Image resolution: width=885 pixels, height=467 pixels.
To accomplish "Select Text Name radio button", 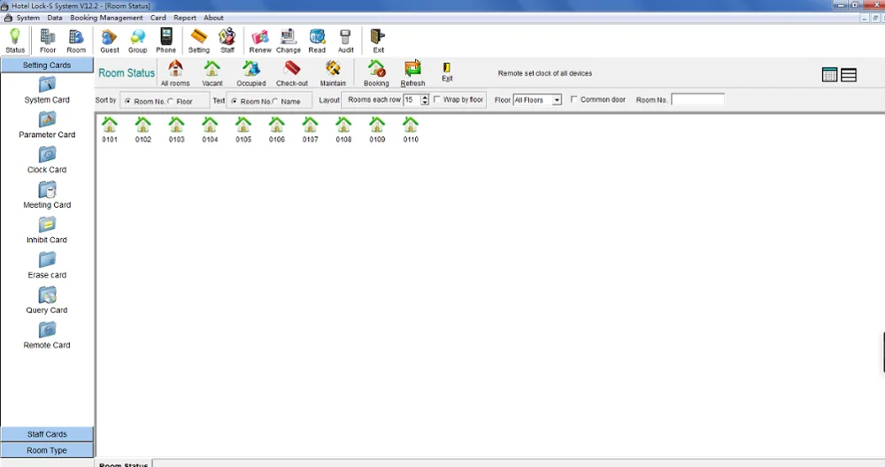I will [x=275, y=102].
